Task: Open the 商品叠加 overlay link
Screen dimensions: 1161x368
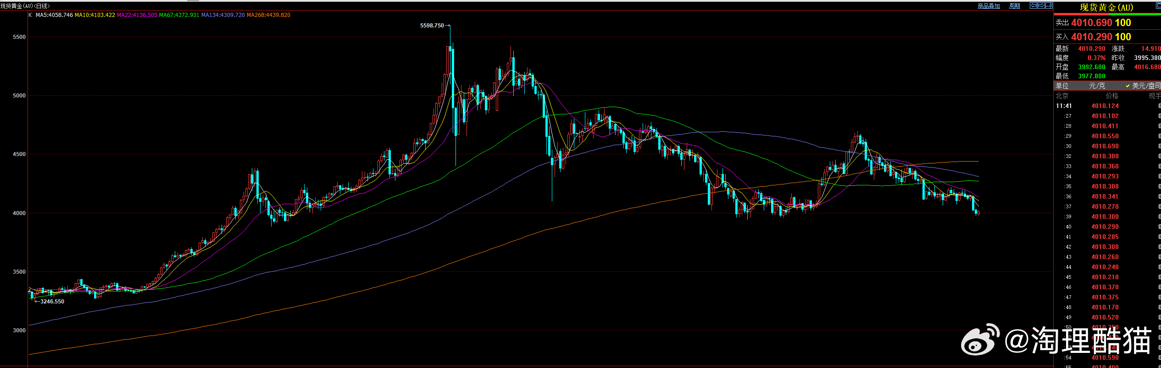Action: point(989,6)
